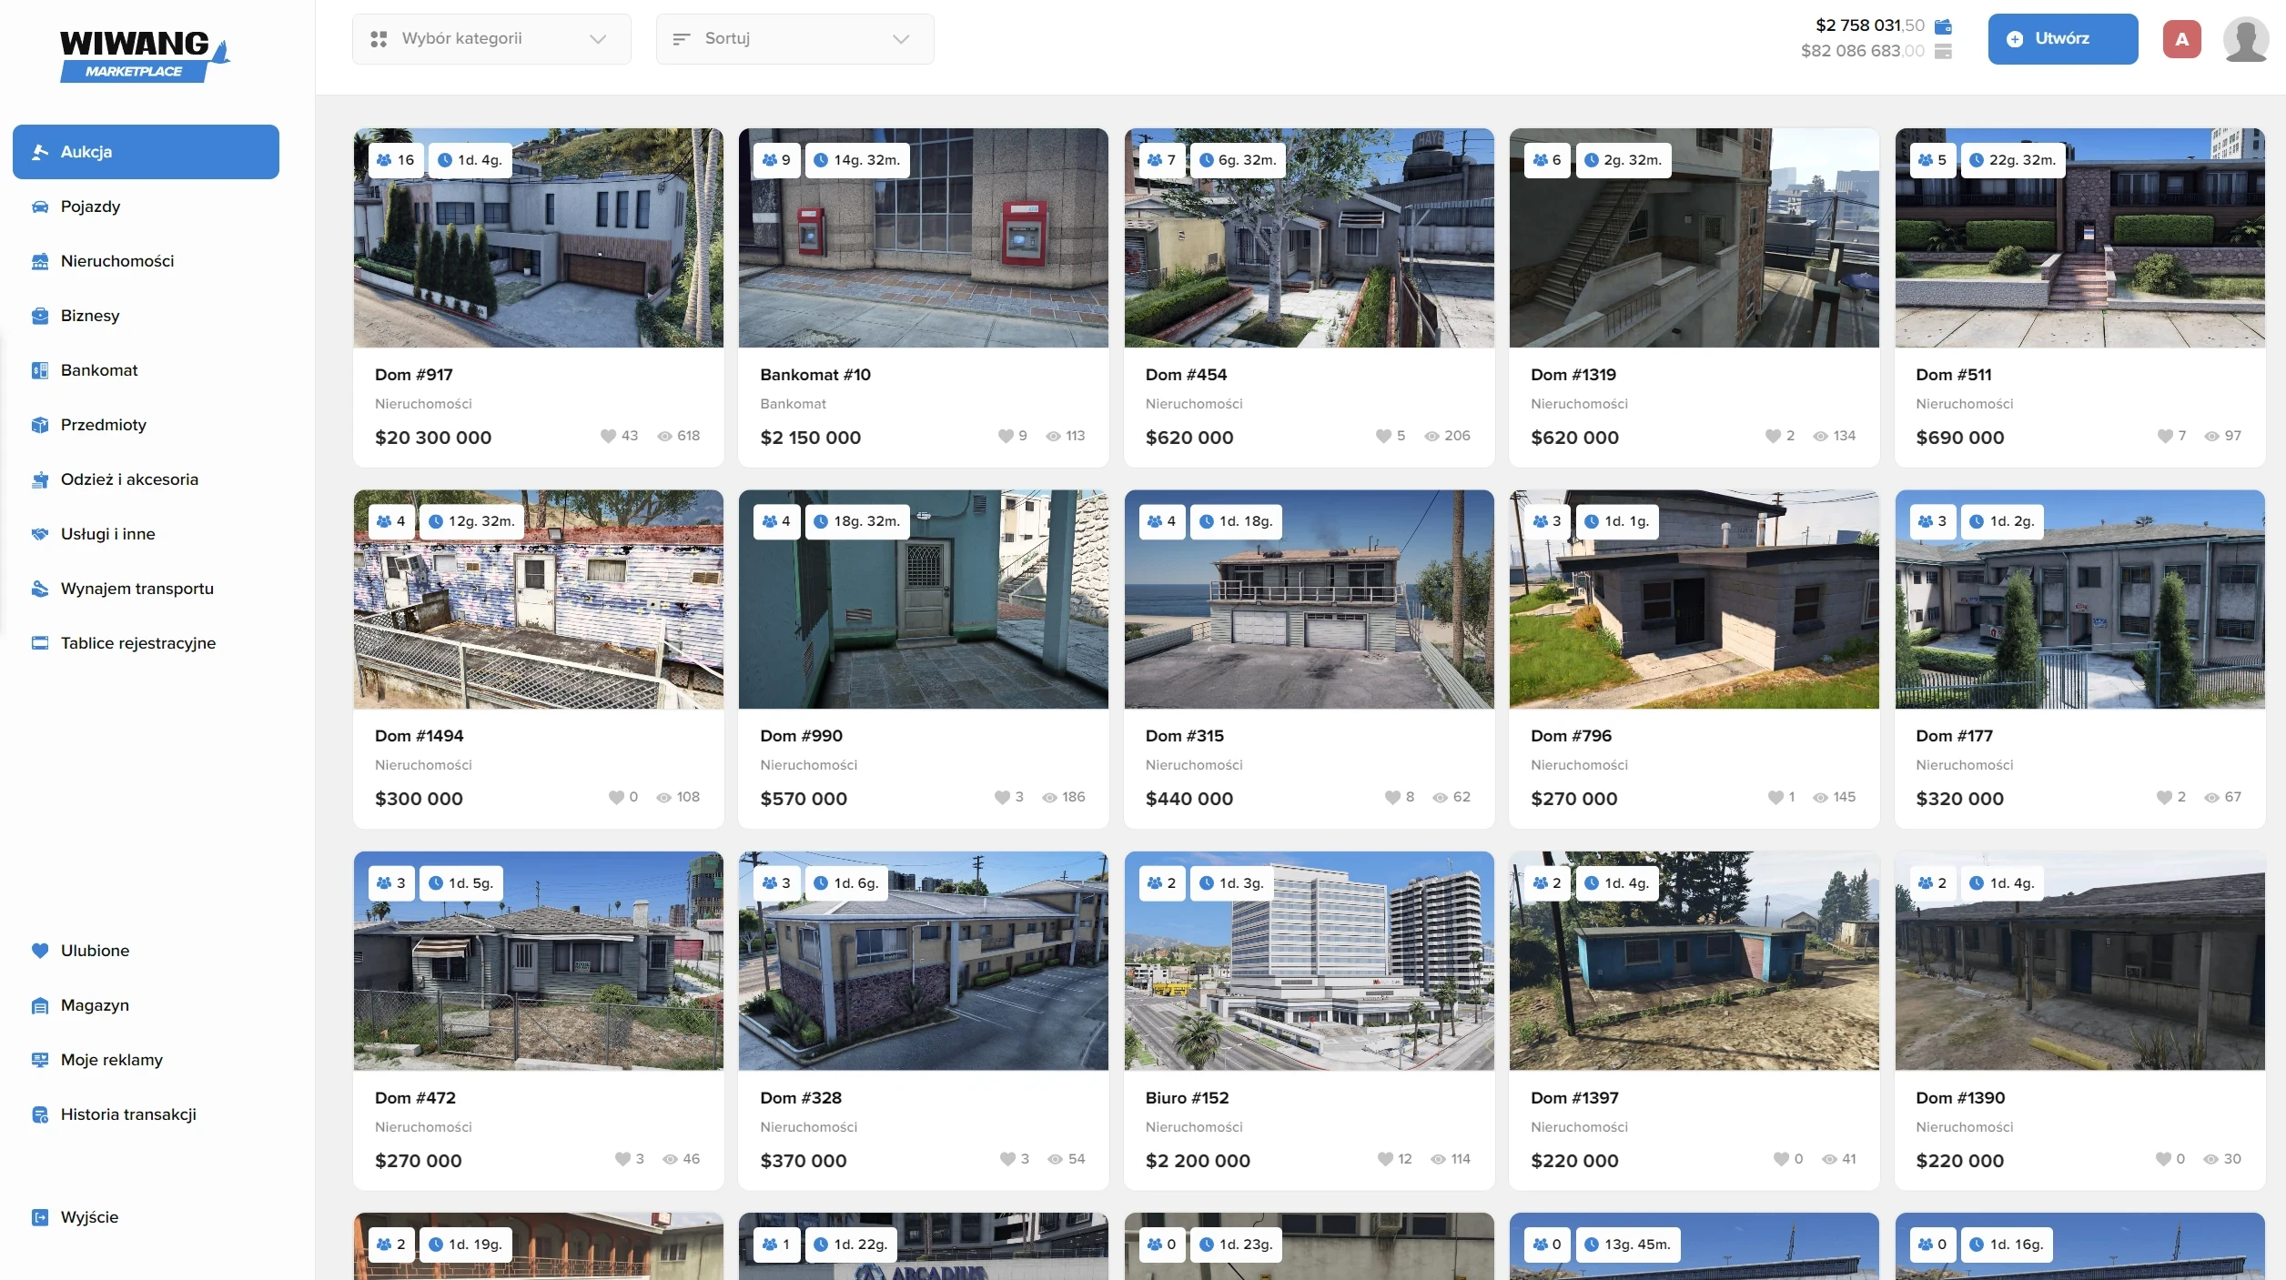
Task: Click the Bankomat ATM icon in sidebar
Action: click(x=40, y=370)
